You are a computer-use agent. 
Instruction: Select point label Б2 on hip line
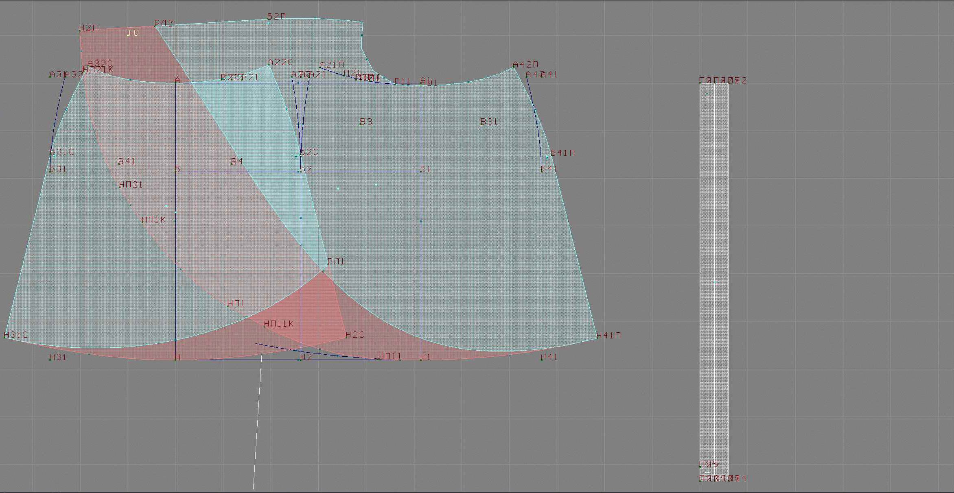tap(306, 169)
